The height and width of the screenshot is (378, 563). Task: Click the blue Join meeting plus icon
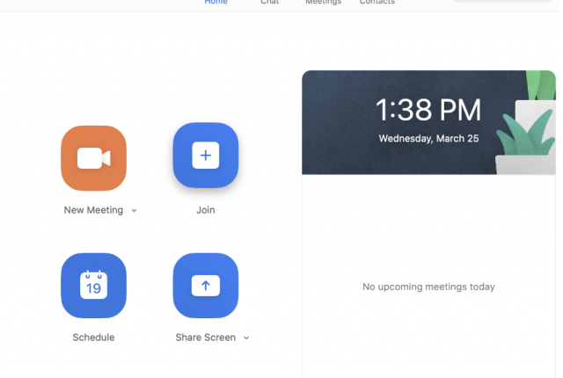206,156
